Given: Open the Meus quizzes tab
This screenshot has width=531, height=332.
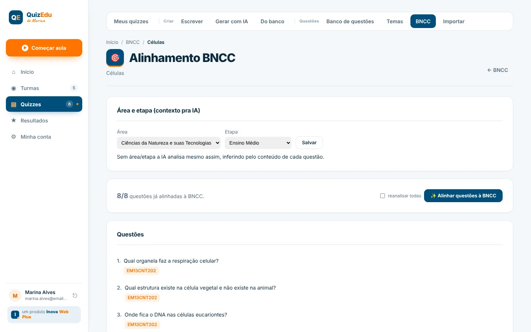Looking at the screenshot, I should coord(131,21).
